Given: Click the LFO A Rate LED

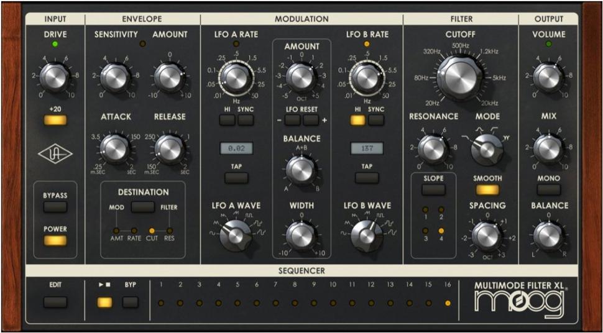Looking at the screenshot, I should click(236, 44).
